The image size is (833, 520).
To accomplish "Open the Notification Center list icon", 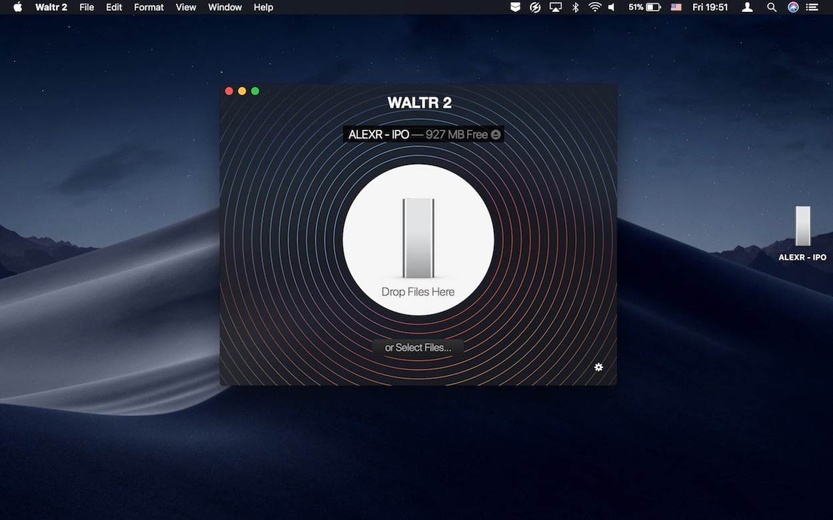I will tap(812, 7).
